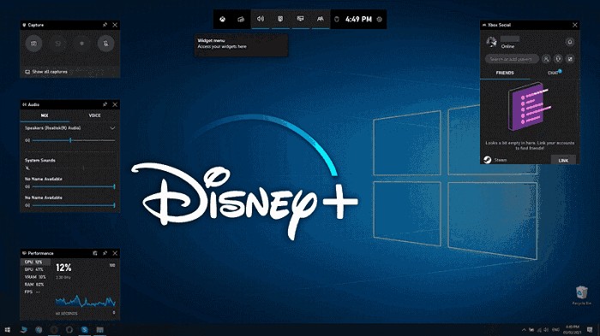Toggle microphone while recording in Capture
This screenshot has width=600, height=336.
tap(105, 43)
